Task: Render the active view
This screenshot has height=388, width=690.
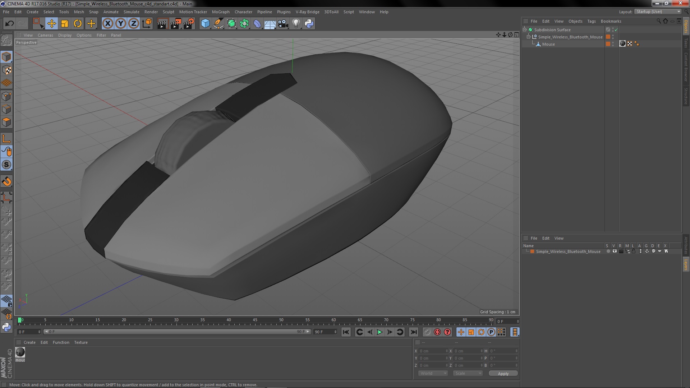Action: coord(162,24)
